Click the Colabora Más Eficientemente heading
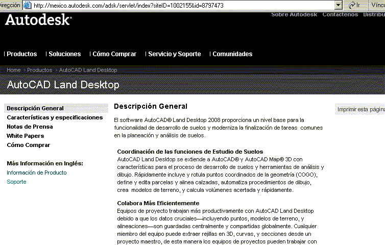 158,203
